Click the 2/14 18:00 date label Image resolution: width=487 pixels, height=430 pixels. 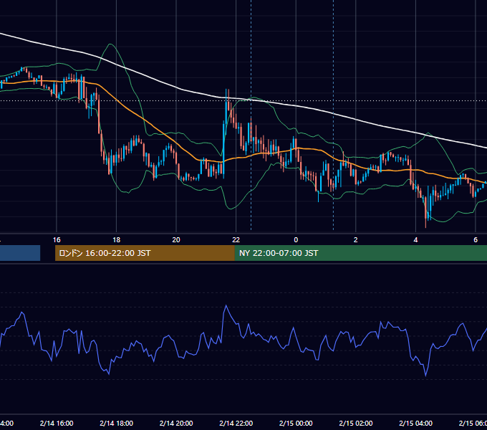pos(117,423)
